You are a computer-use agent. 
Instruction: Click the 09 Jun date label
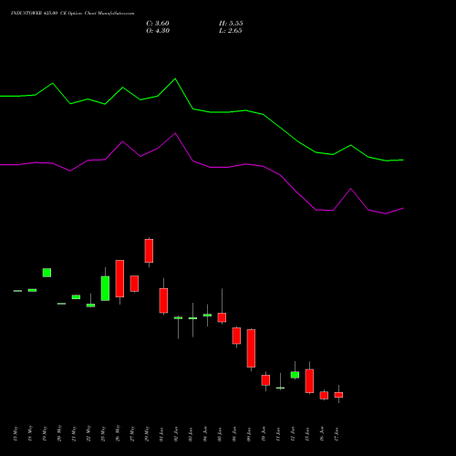(x=249, y=434)
